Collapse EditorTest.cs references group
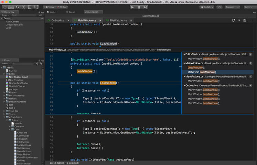The width and height of the screenshot is (257, 165). point(184,54)
